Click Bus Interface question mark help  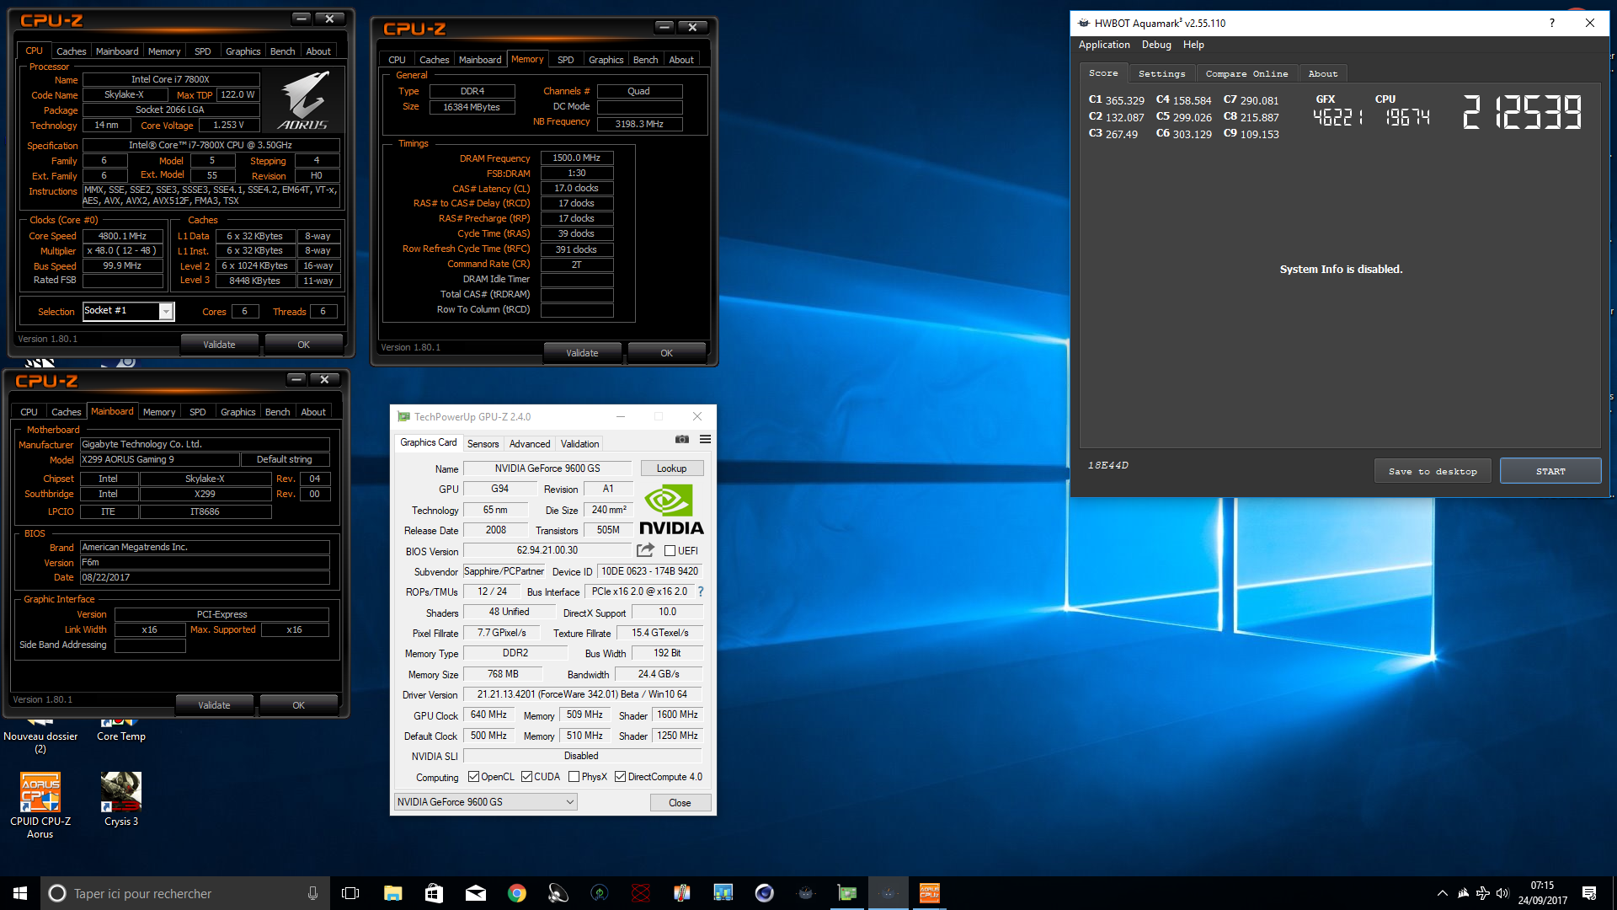700,591
